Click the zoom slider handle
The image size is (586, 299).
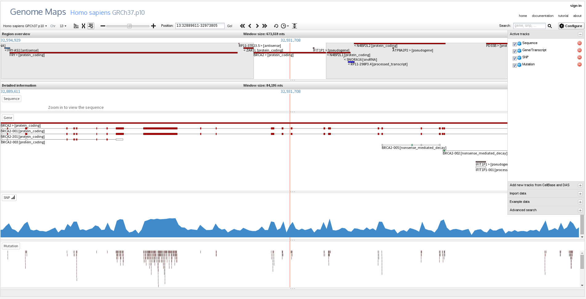(x=129, y=26)
